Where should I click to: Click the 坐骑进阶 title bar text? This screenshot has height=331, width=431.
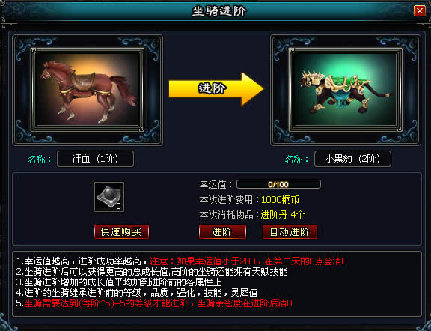pos(219,11)
